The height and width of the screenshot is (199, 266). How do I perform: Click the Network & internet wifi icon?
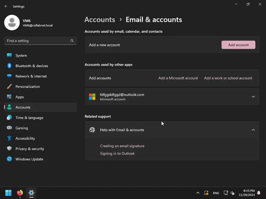click(9, 76)
